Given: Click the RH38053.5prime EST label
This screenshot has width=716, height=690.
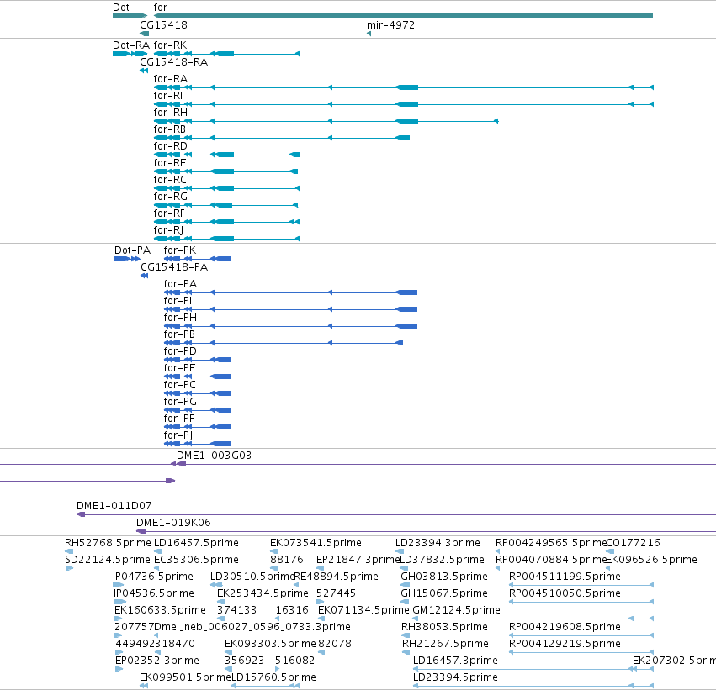Looking at the screenshot, I should pyautogui.click(x=444, y=627).
